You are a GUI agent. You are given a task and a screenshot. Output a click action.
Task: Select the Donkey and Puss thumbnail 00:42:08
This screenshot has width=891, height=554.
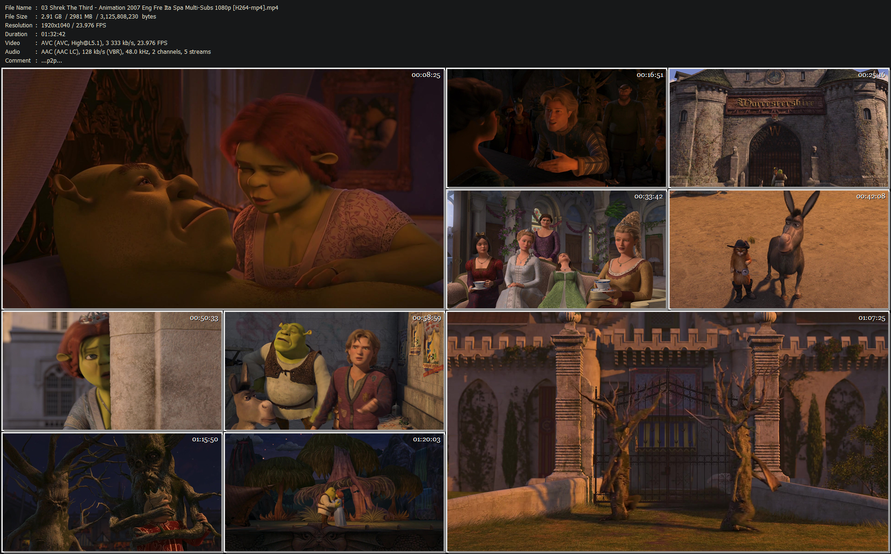click(779, 249)
